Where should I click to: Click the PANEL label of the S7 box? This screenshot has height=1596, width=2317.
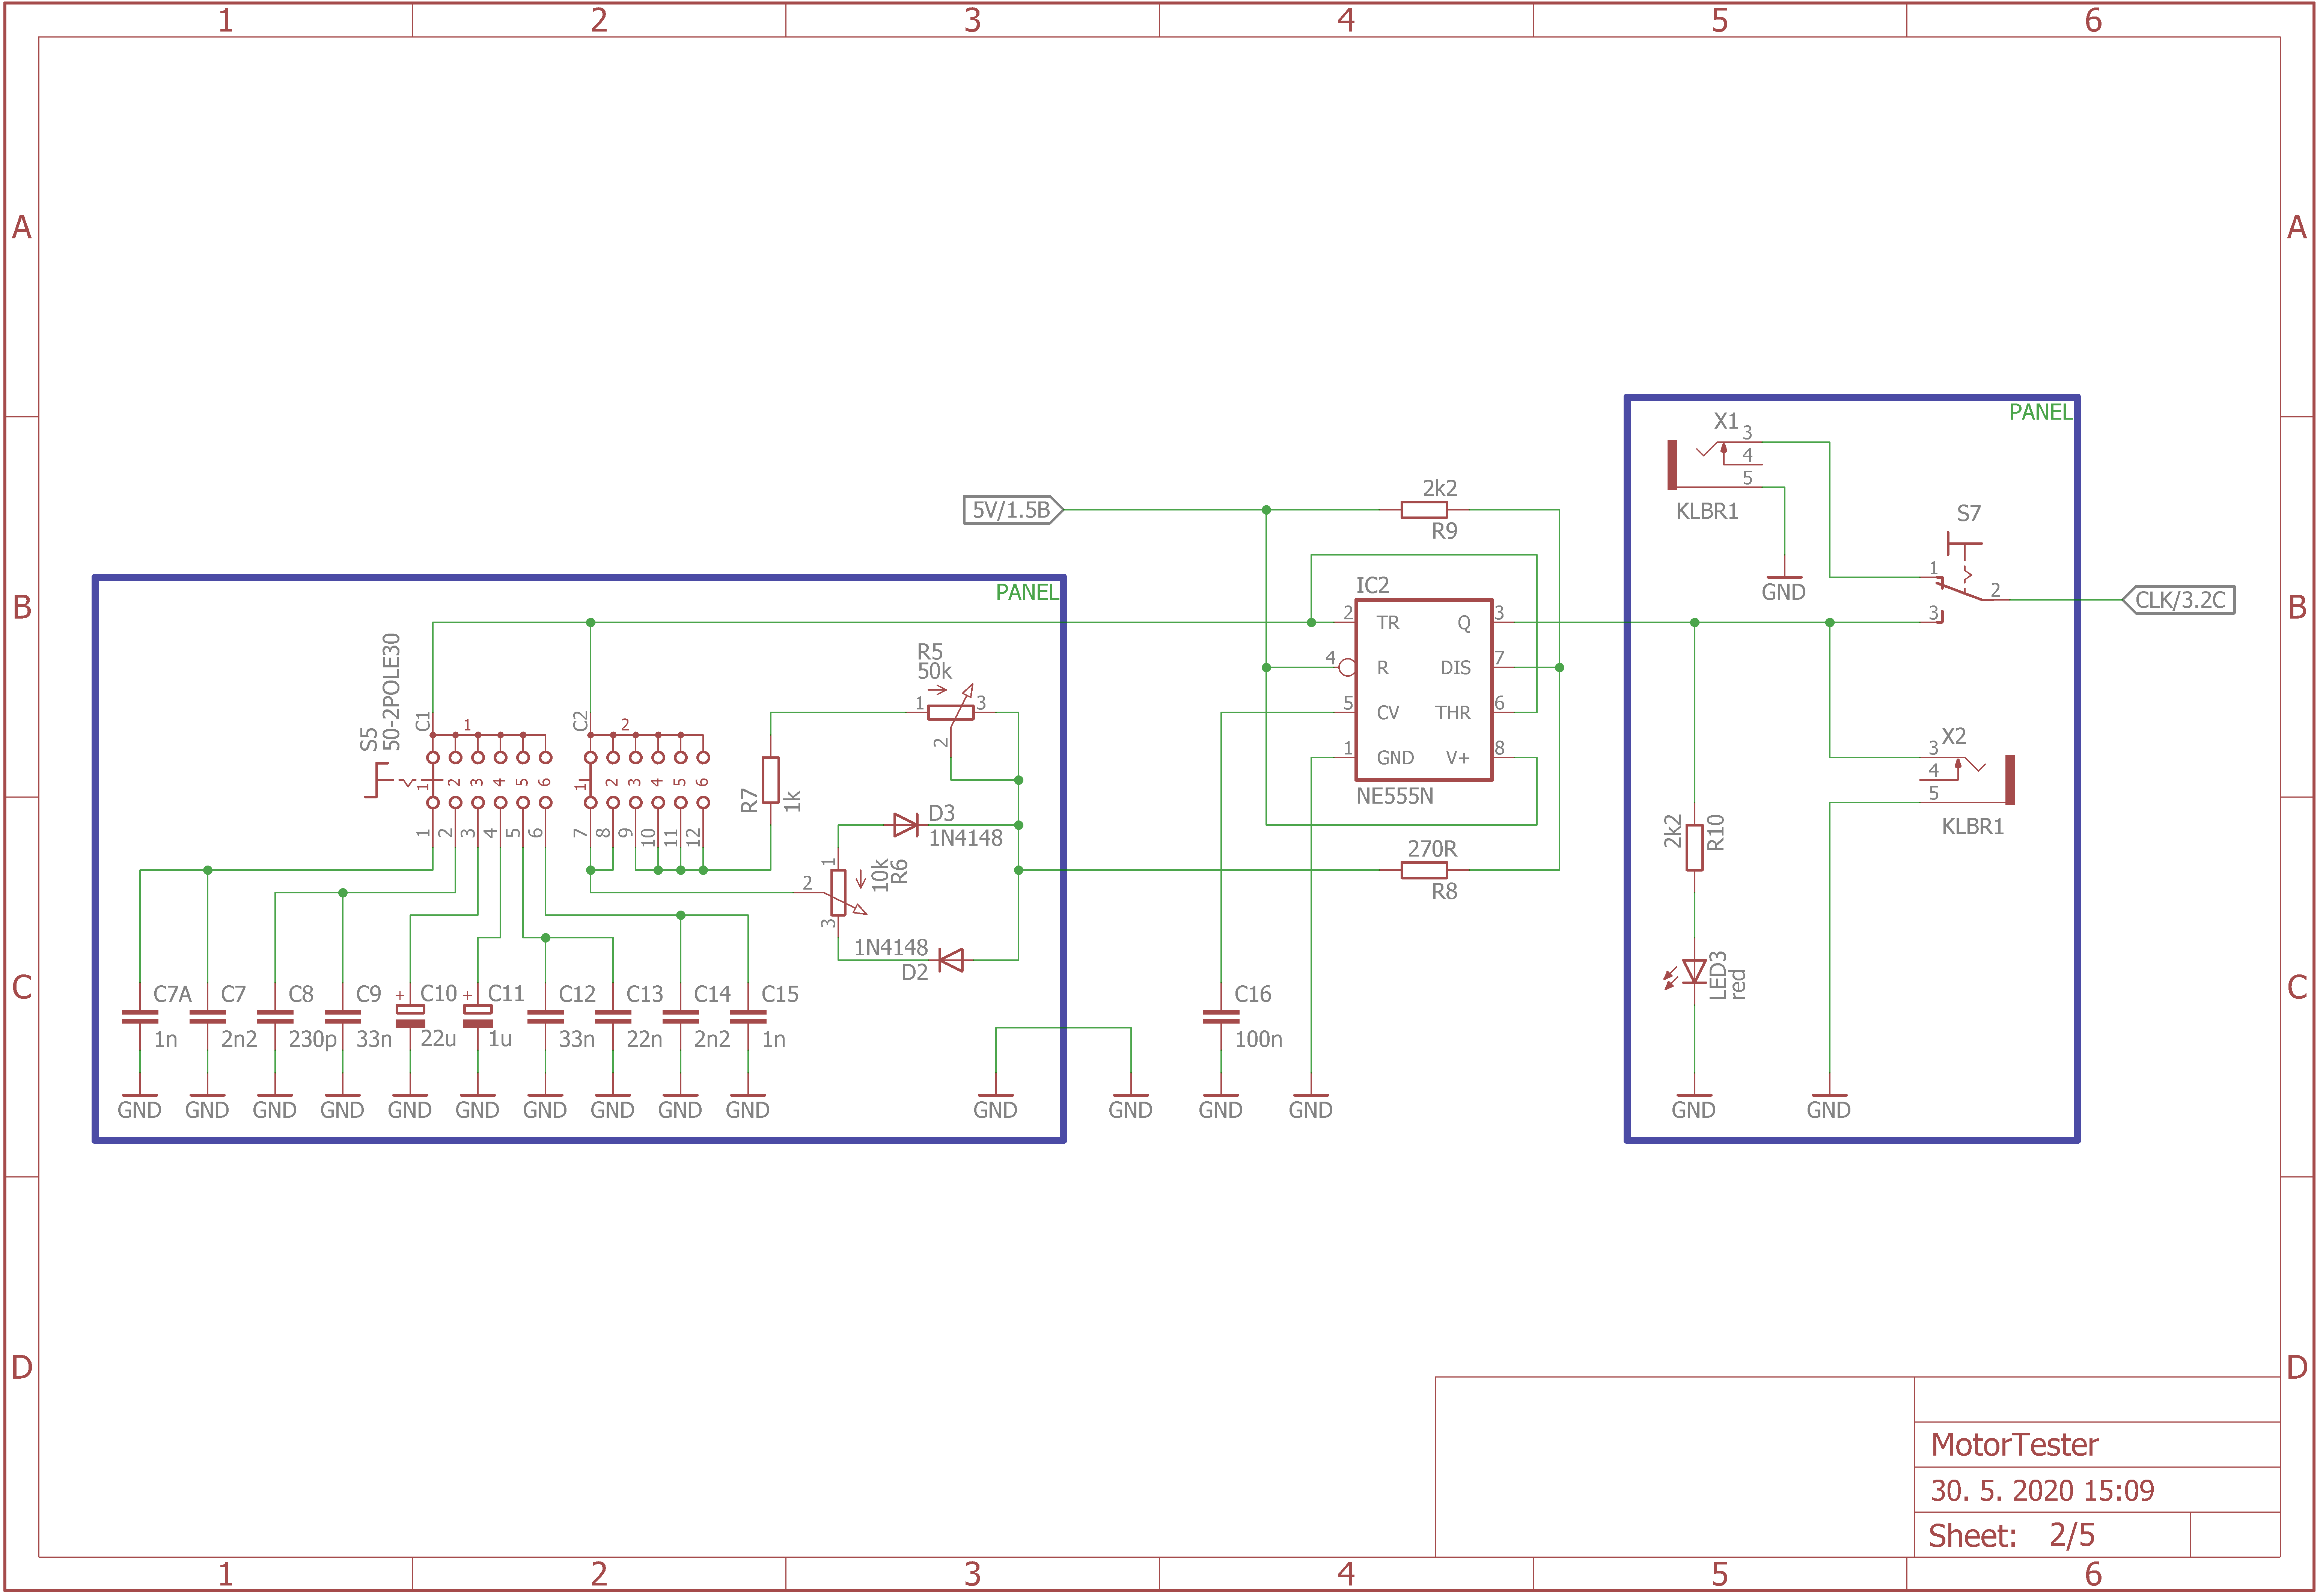point(2041,412)
